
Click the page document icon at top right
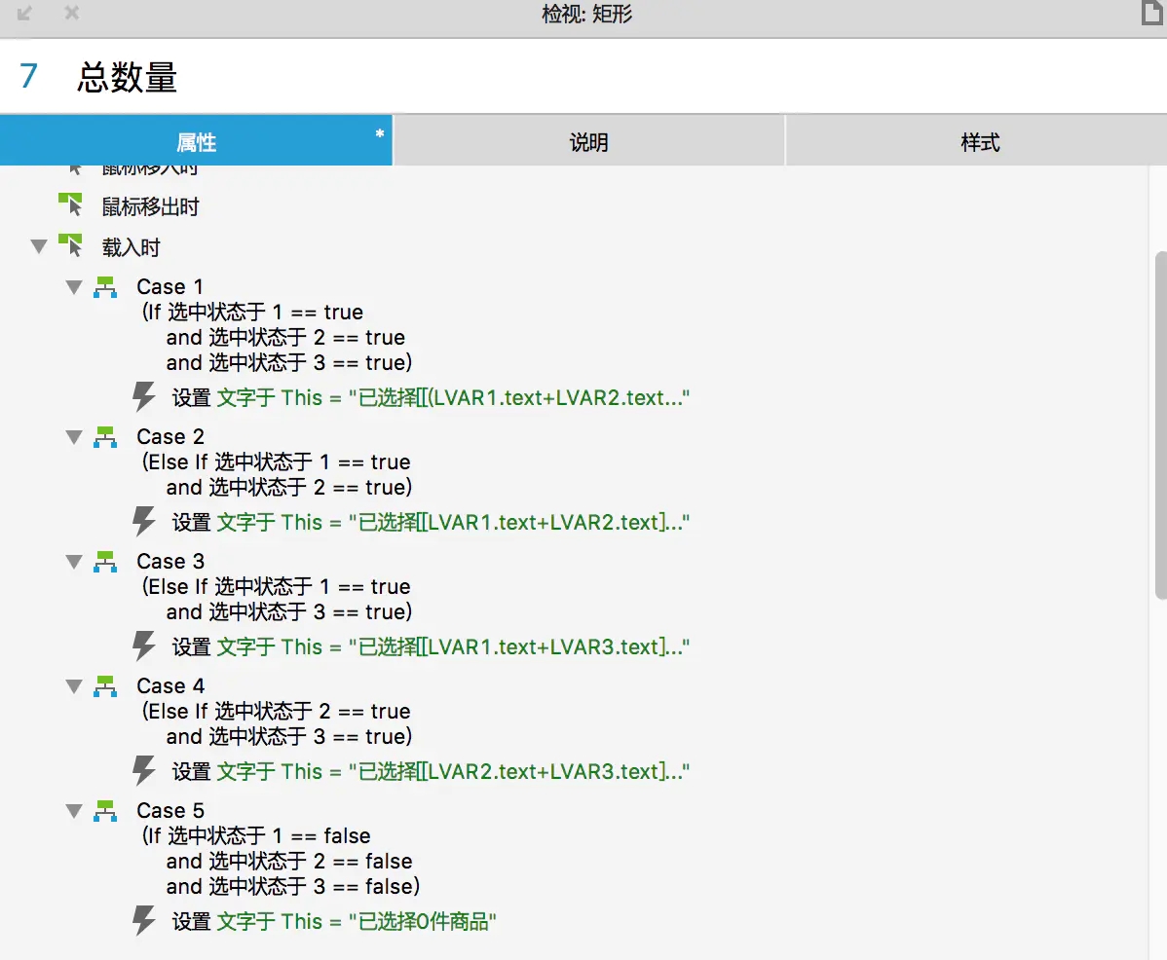[1152, 13]
